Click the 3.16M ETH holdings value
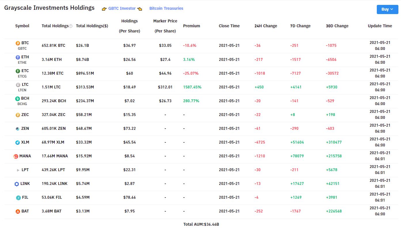401x228 pixels. tap(52, 59)
